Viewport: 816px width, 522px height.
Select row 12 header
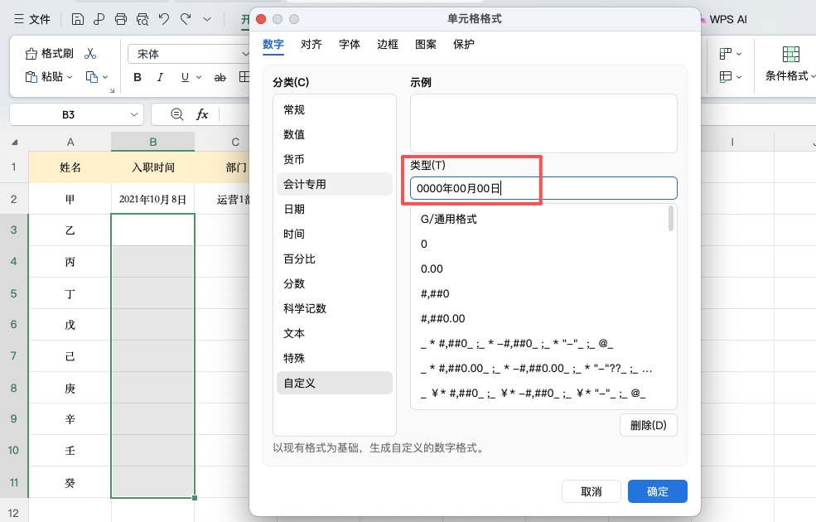pyautogui.click(x=13, y=513)
